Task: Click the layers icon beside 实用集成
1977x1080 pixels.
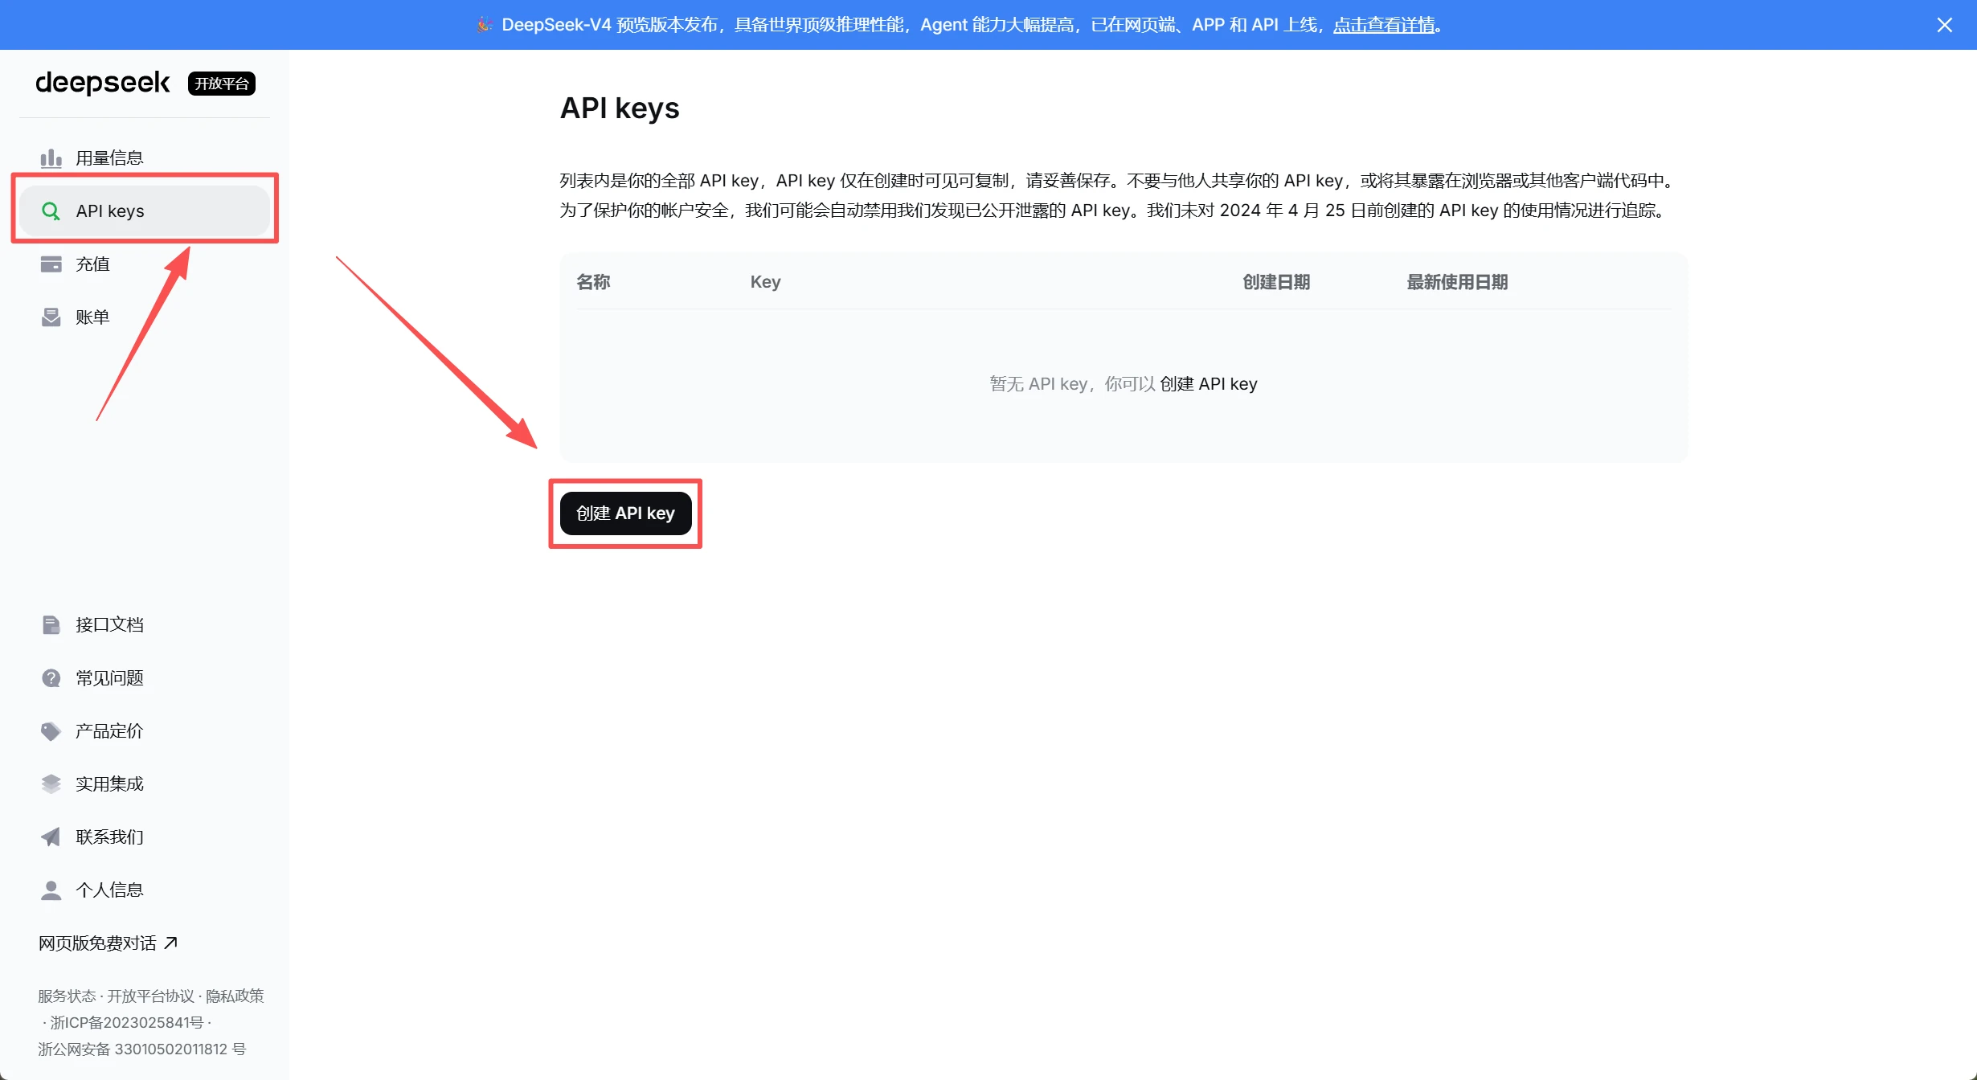Action: [x=51, y=783]
